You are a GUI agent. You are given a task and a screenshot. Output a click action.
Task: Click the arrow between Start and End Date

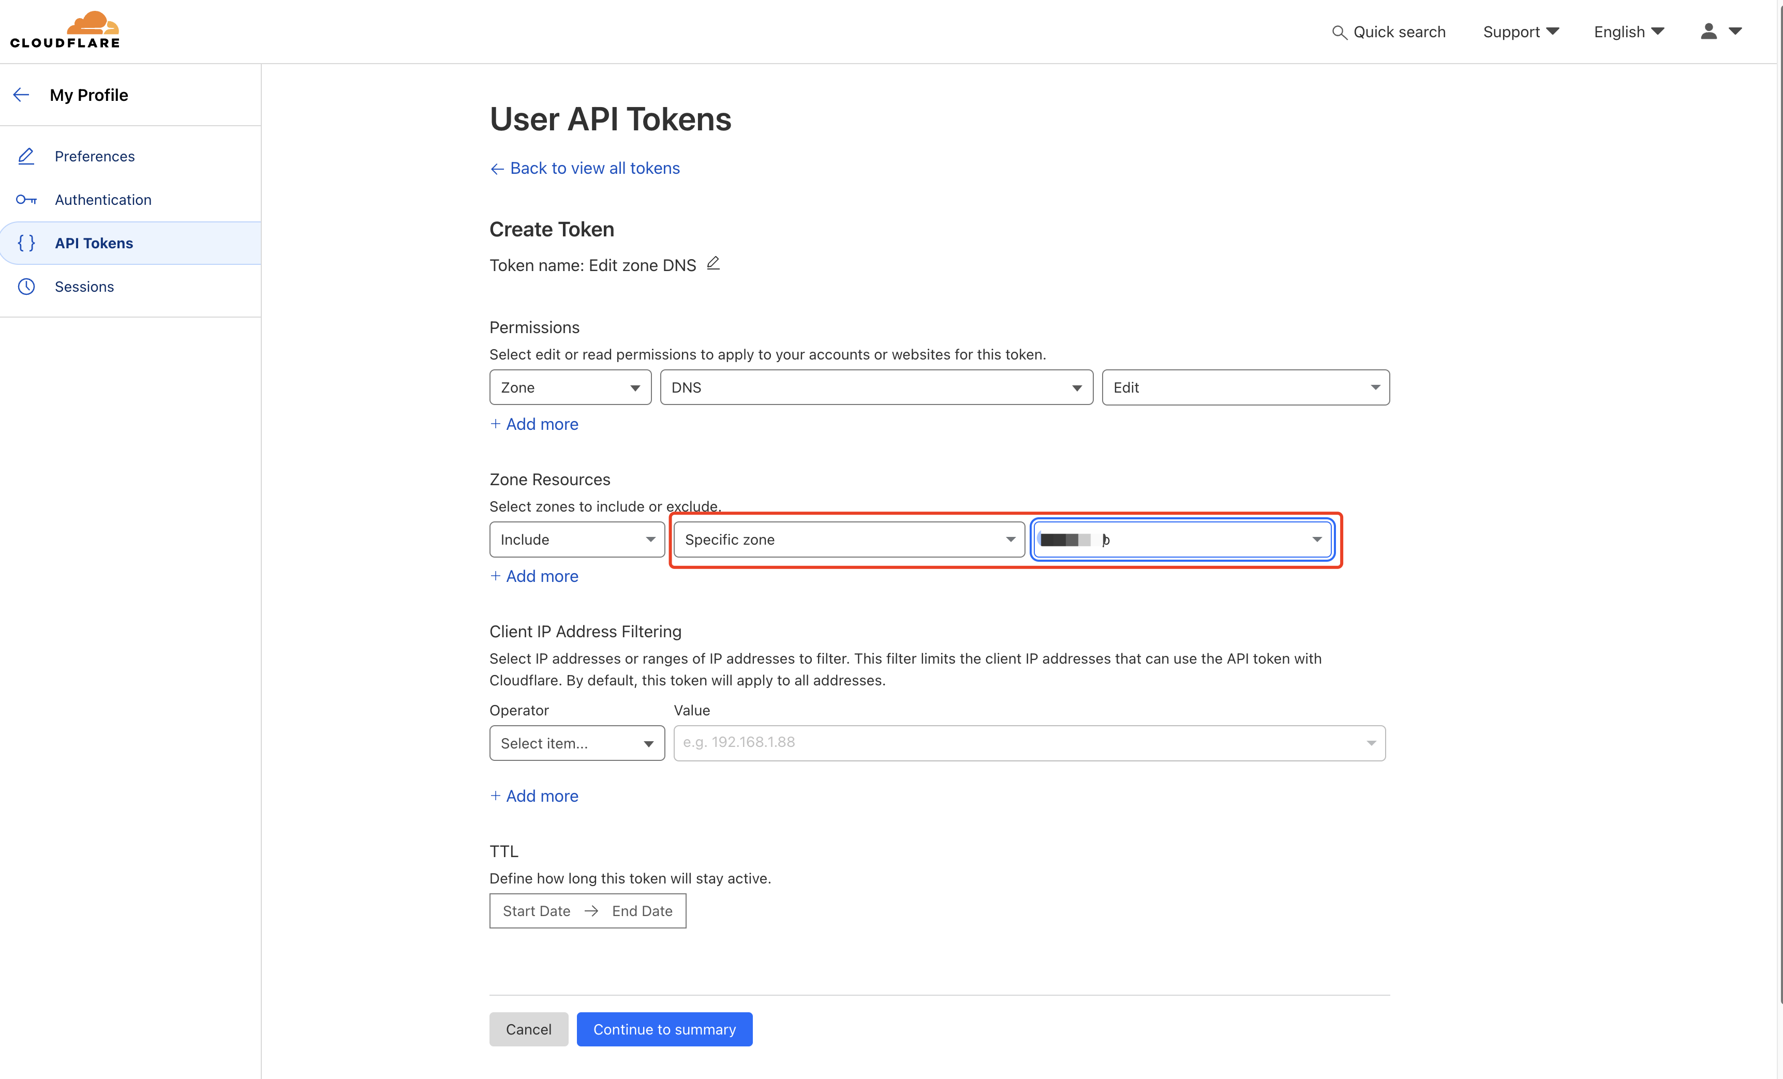coord(591,911)
